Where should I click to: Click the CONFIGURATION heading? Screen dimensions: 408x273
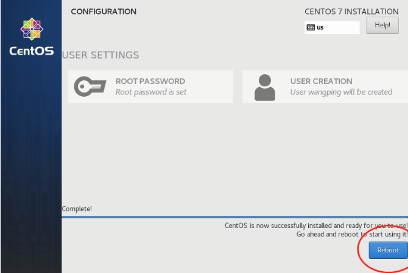tap(104, 12)
